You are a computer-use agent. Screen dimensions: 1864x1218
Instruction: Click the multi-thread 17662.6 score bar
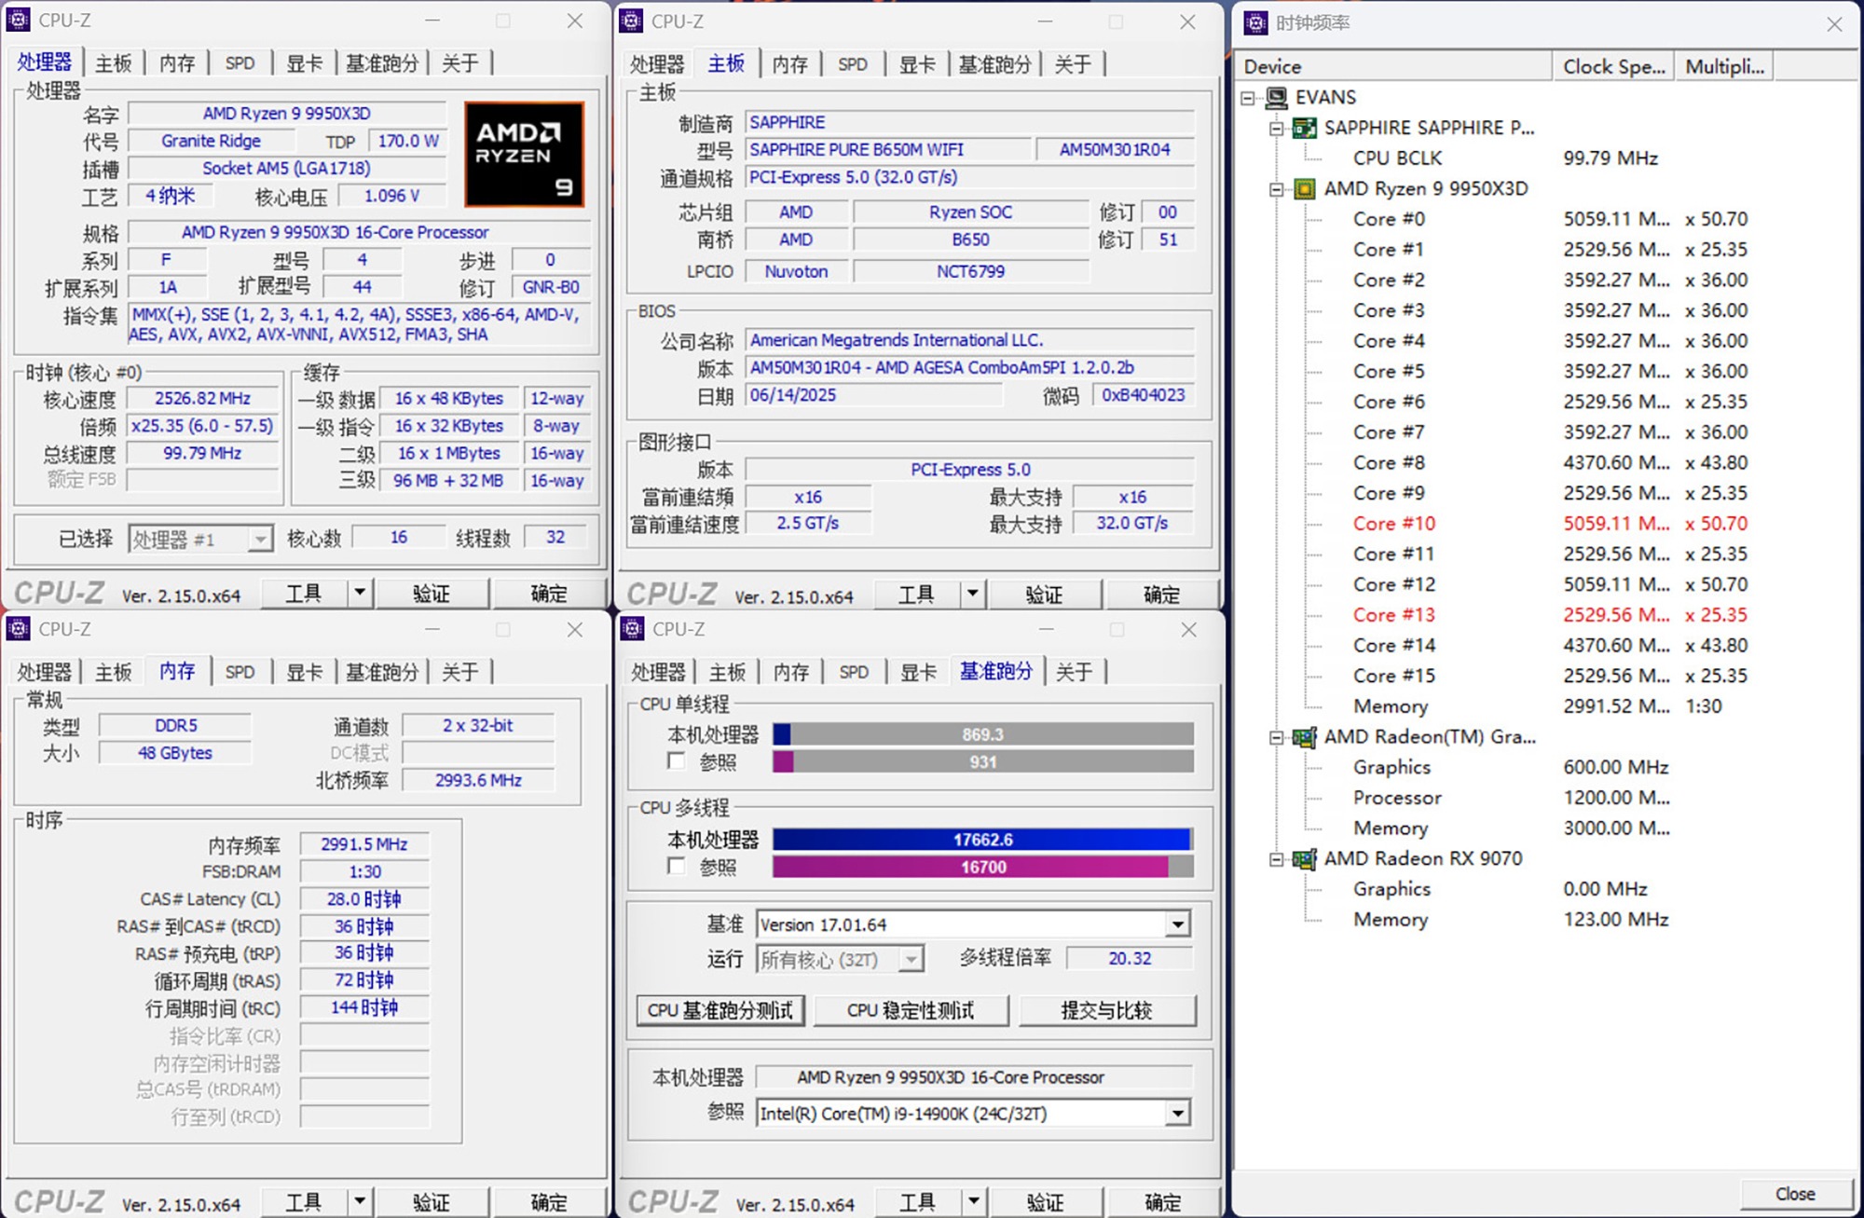[982, 840]
